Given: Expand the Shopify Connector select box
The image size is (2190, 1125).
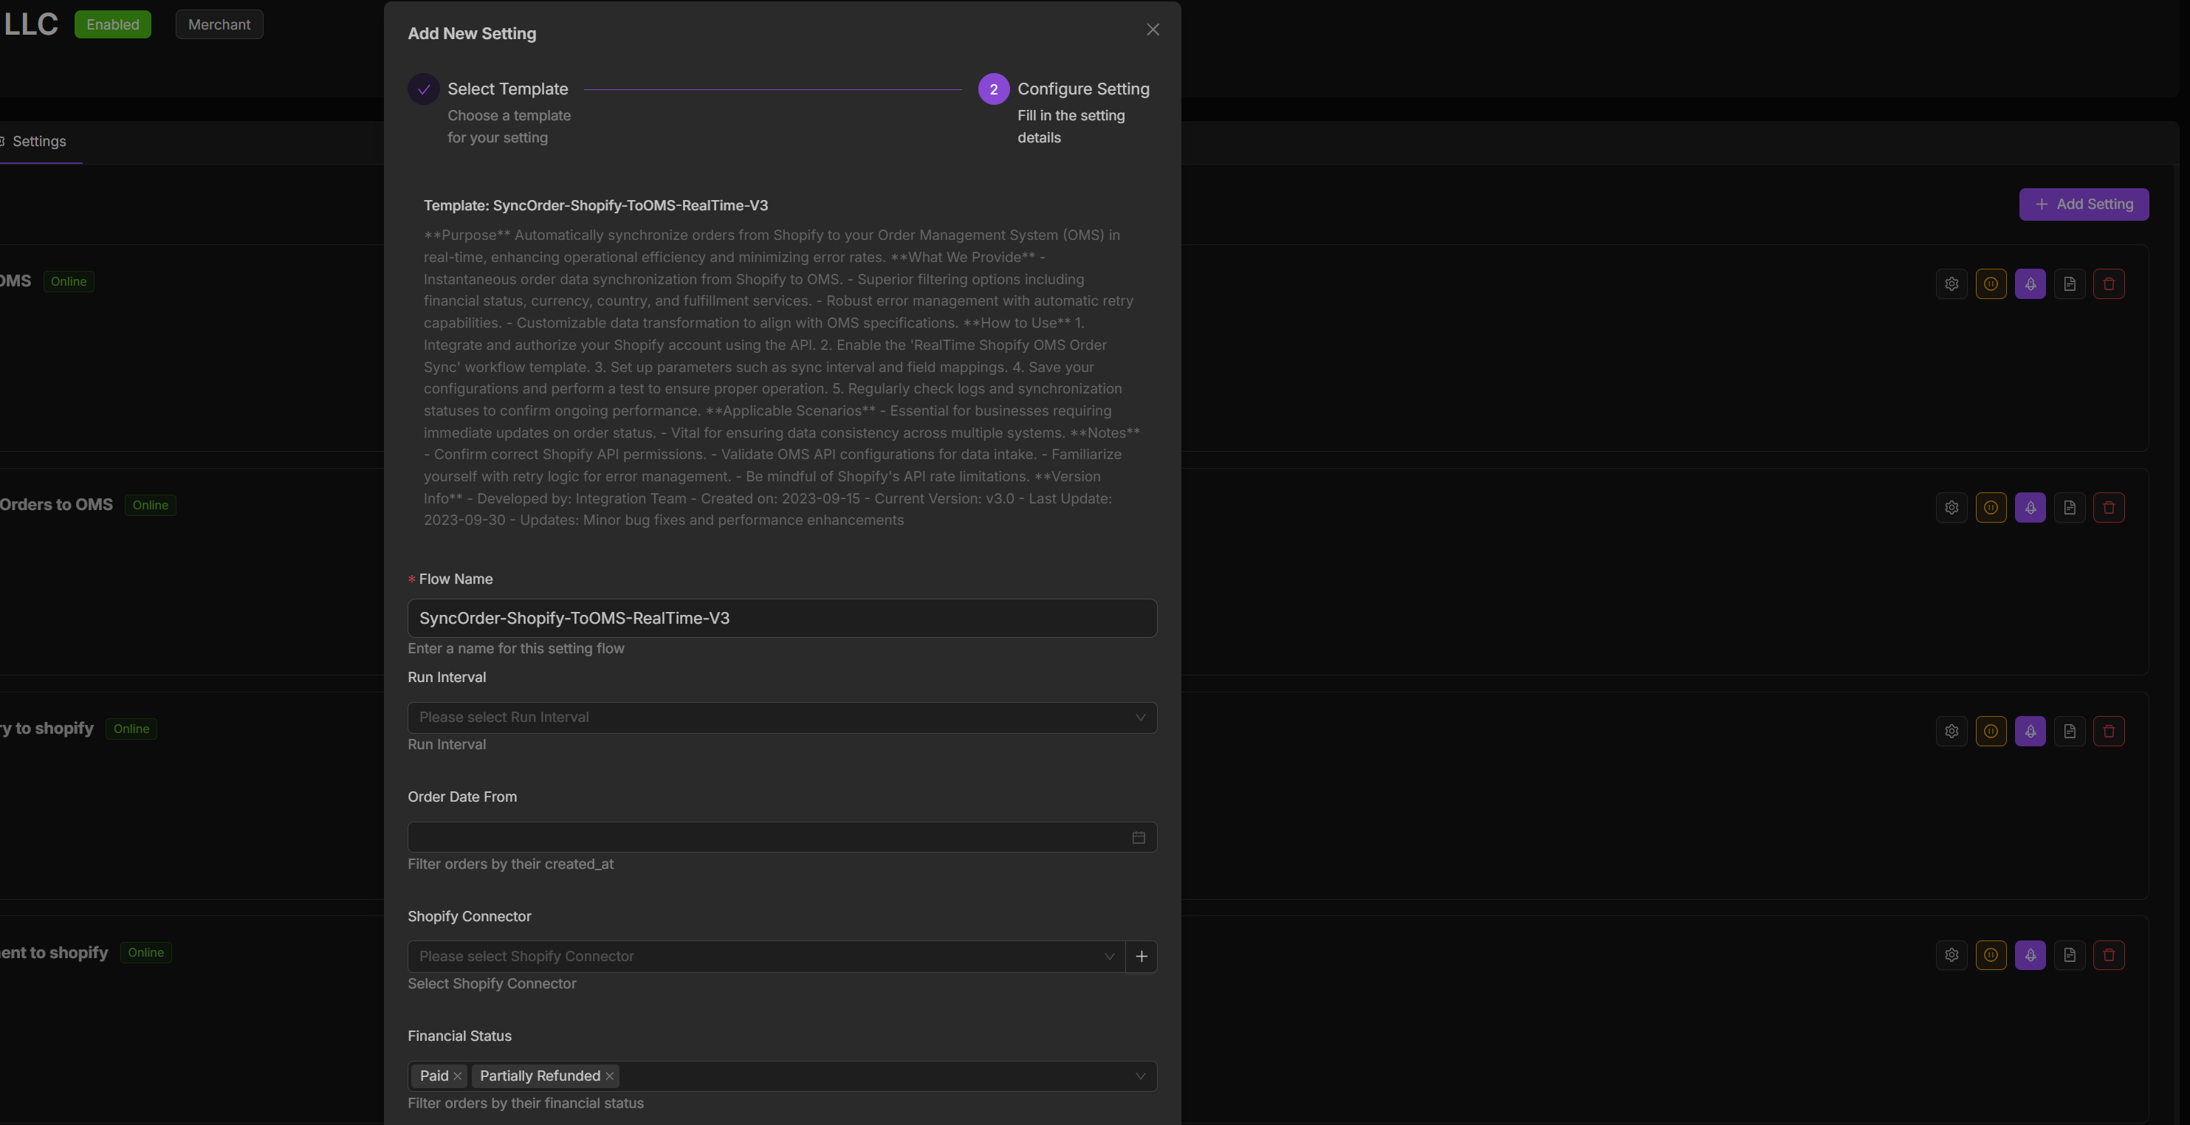Looking at the screenshot, I should [765, 956].
